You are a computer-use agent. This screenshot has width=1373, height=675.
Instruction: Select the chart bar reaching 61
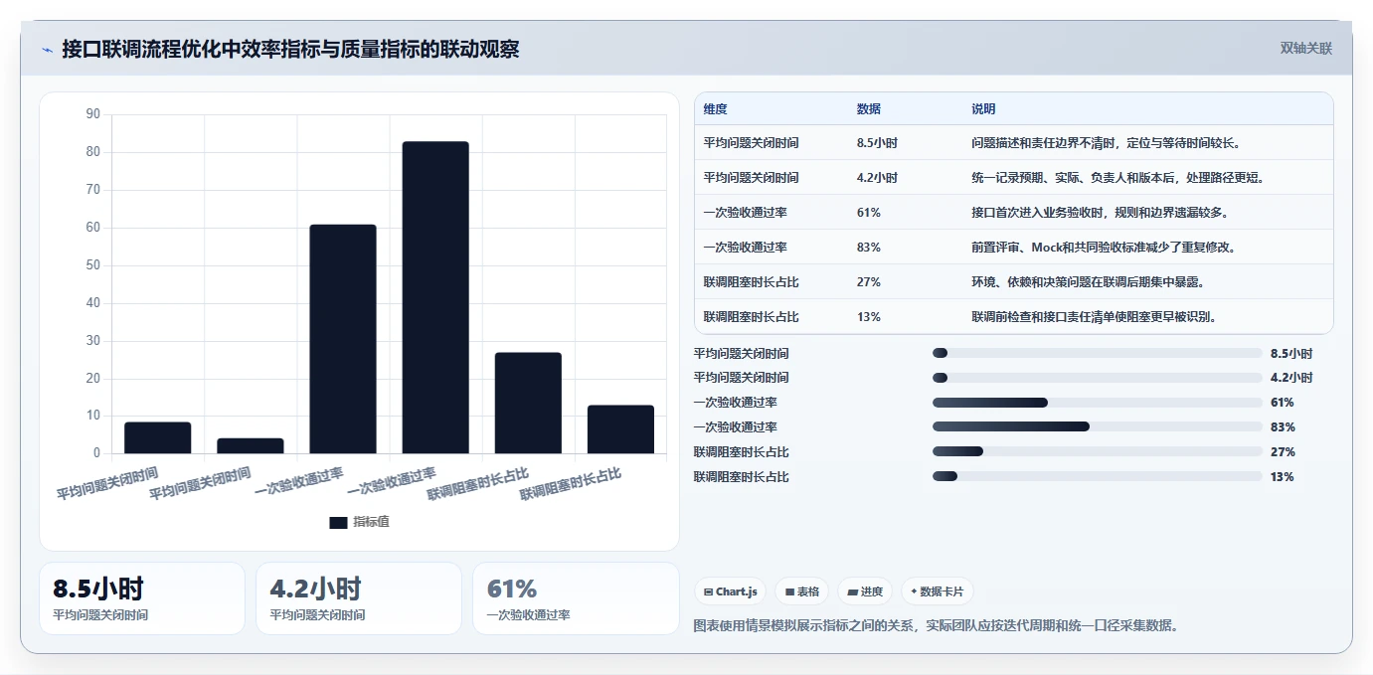pyautogui.click(x=343, y=339)
